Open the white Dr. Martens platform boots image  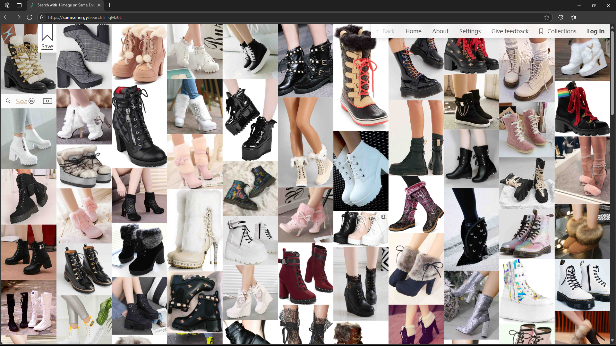click(582, 285)
